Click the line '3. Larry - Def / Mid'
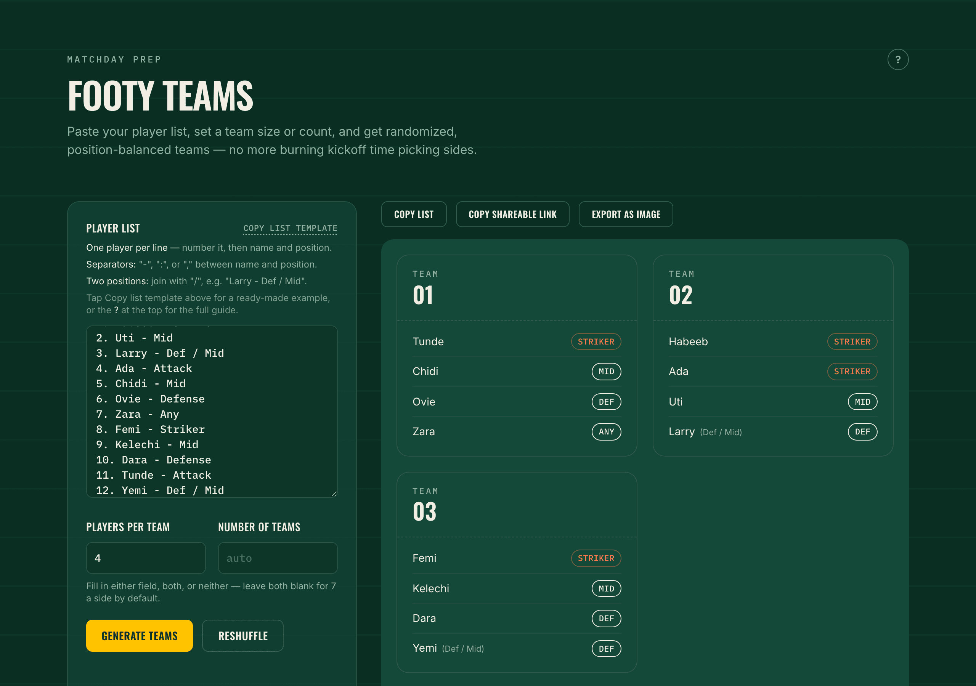The image size is (976, 686). click(160, 353)
